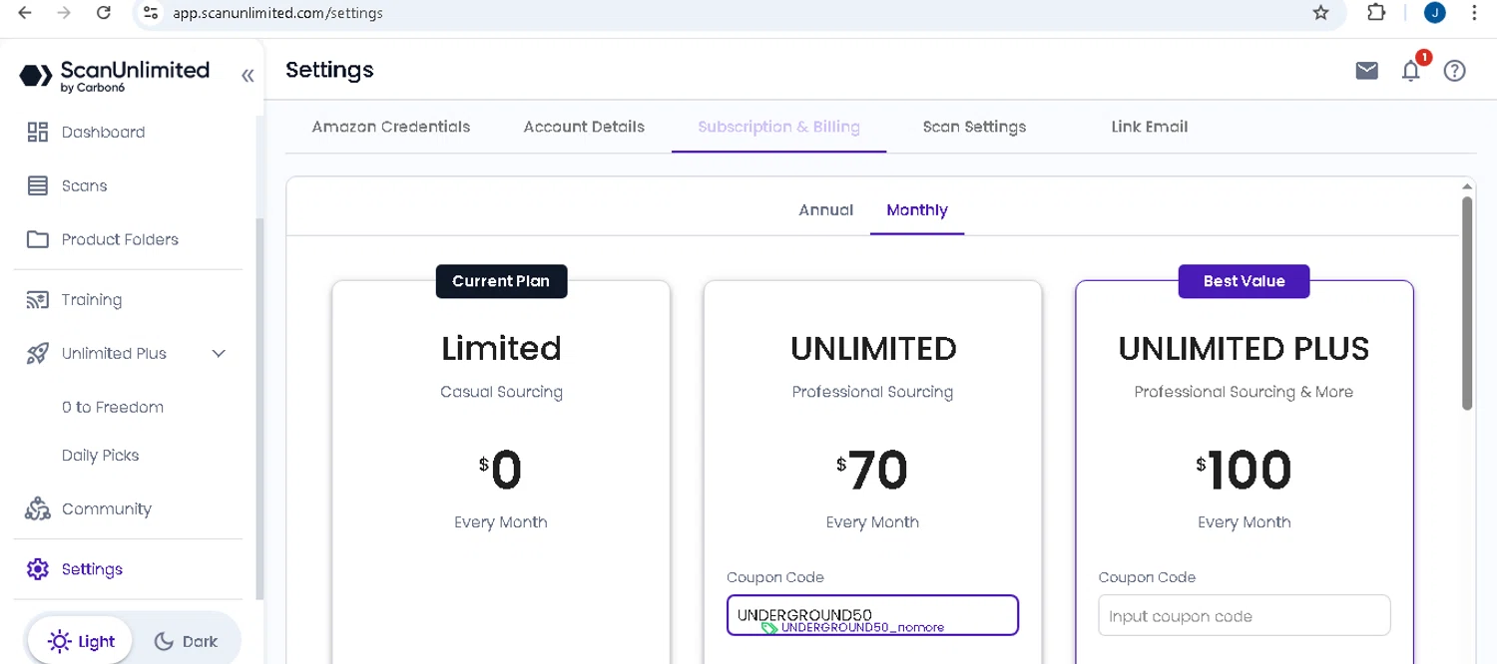Open notifications bell with red badge

(x=1411, y=69)
